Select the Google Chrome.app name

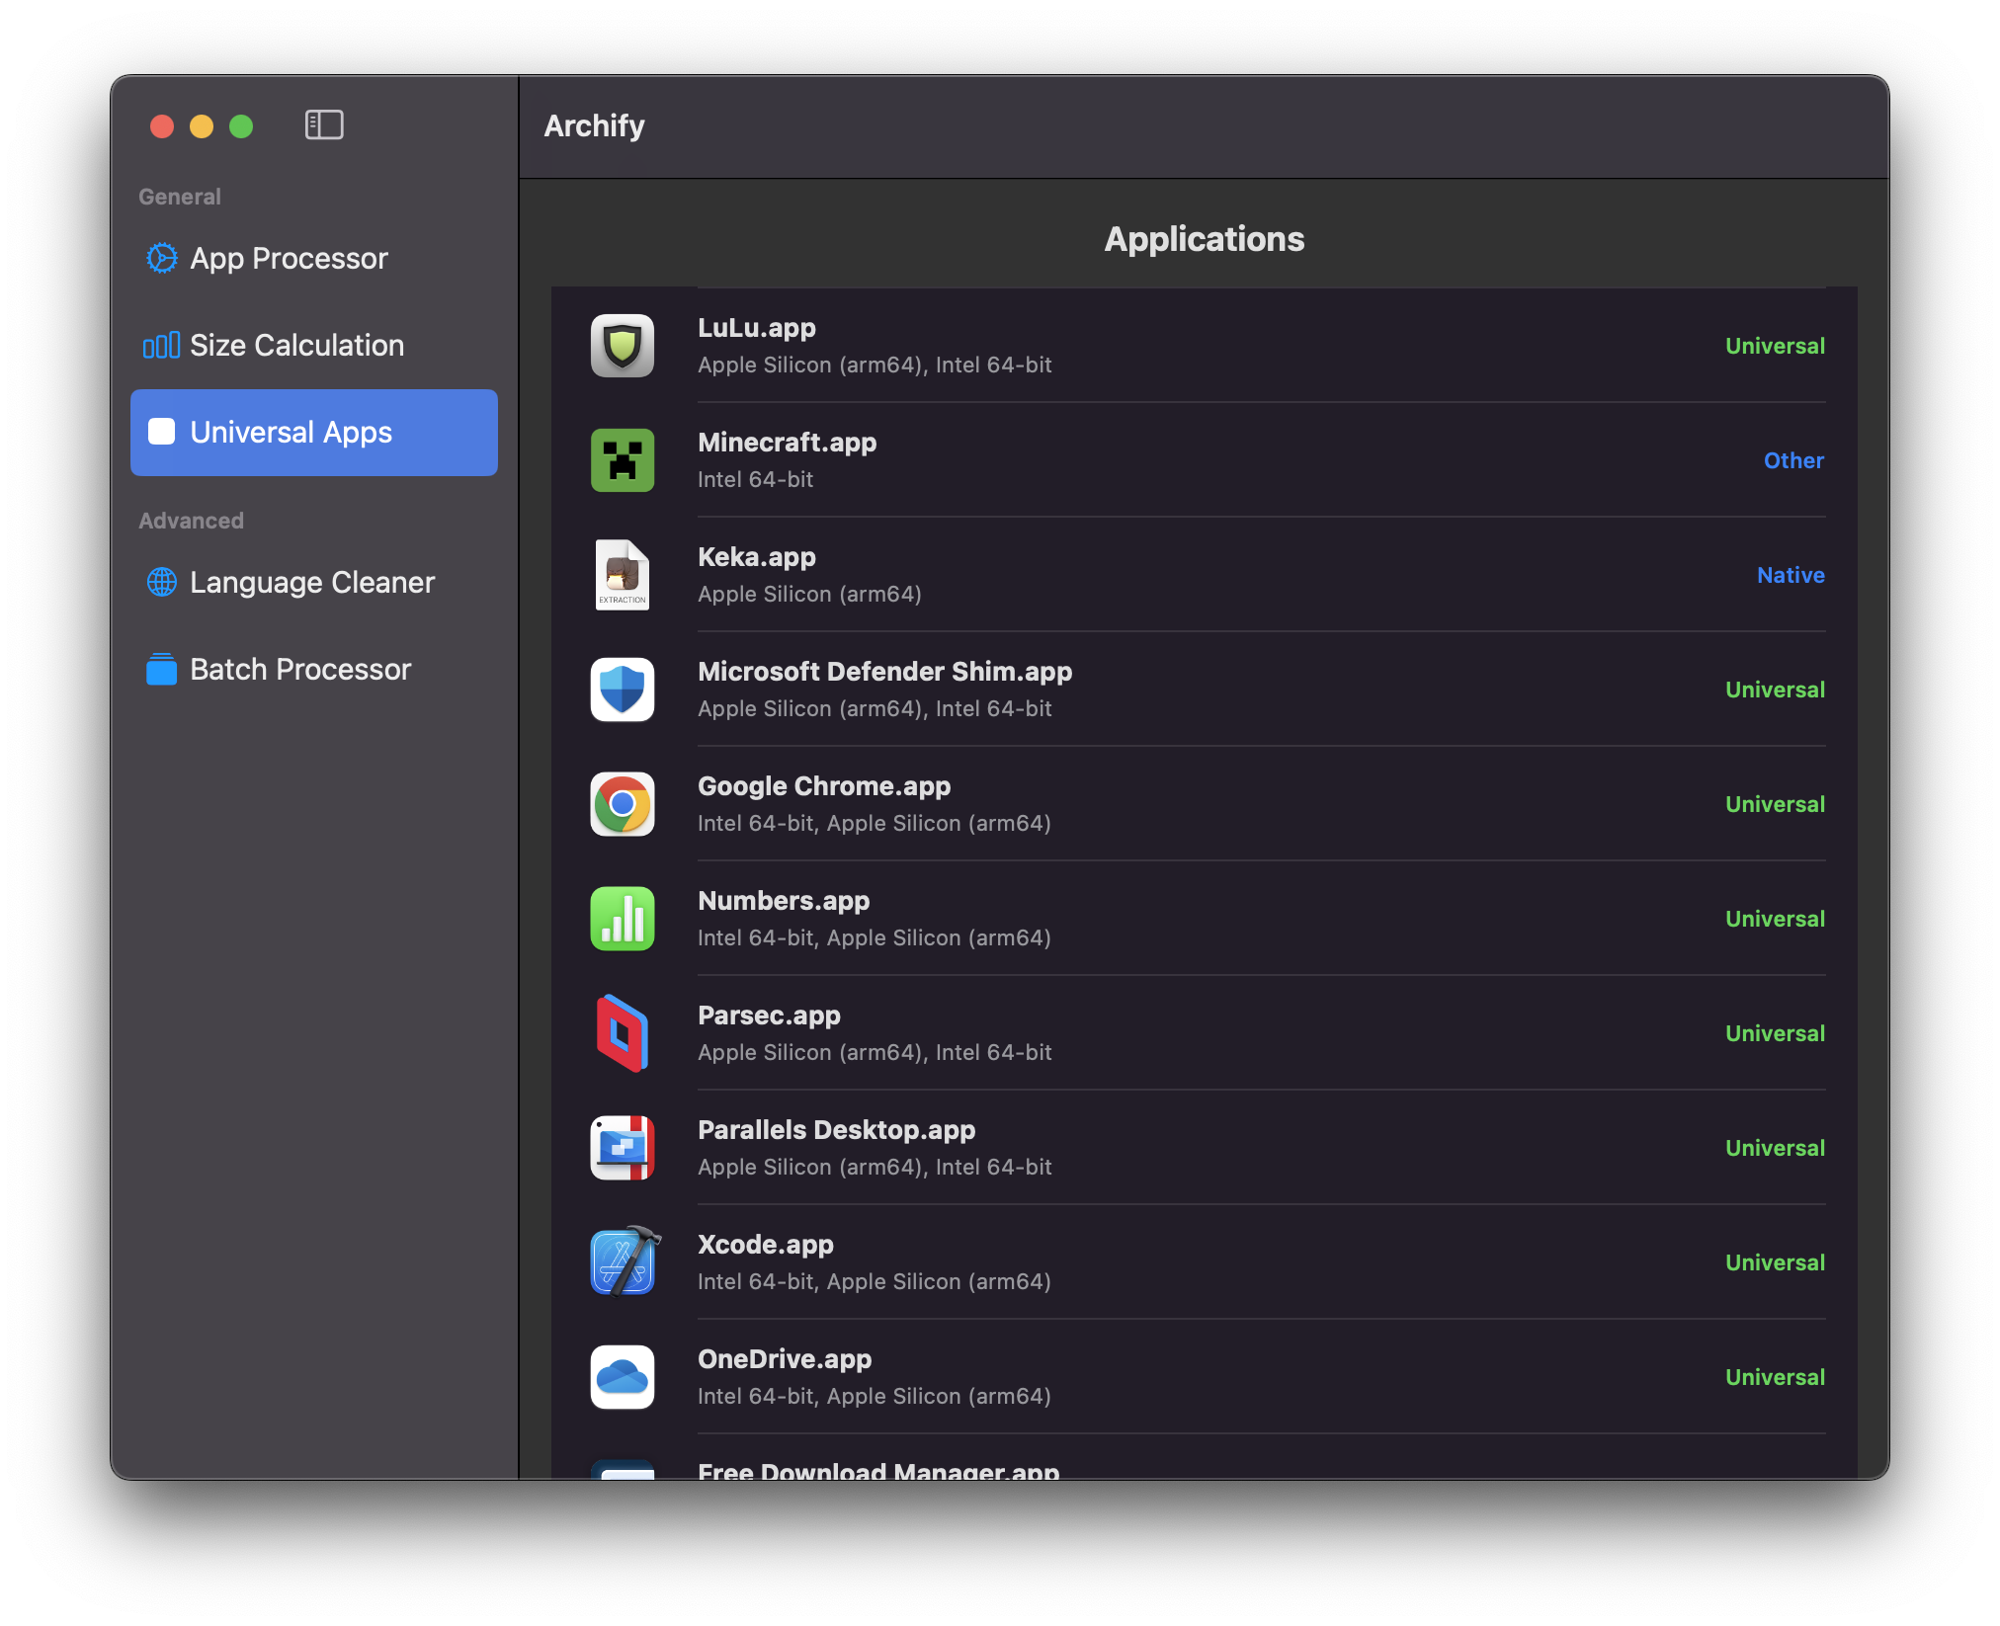[824, 786]
